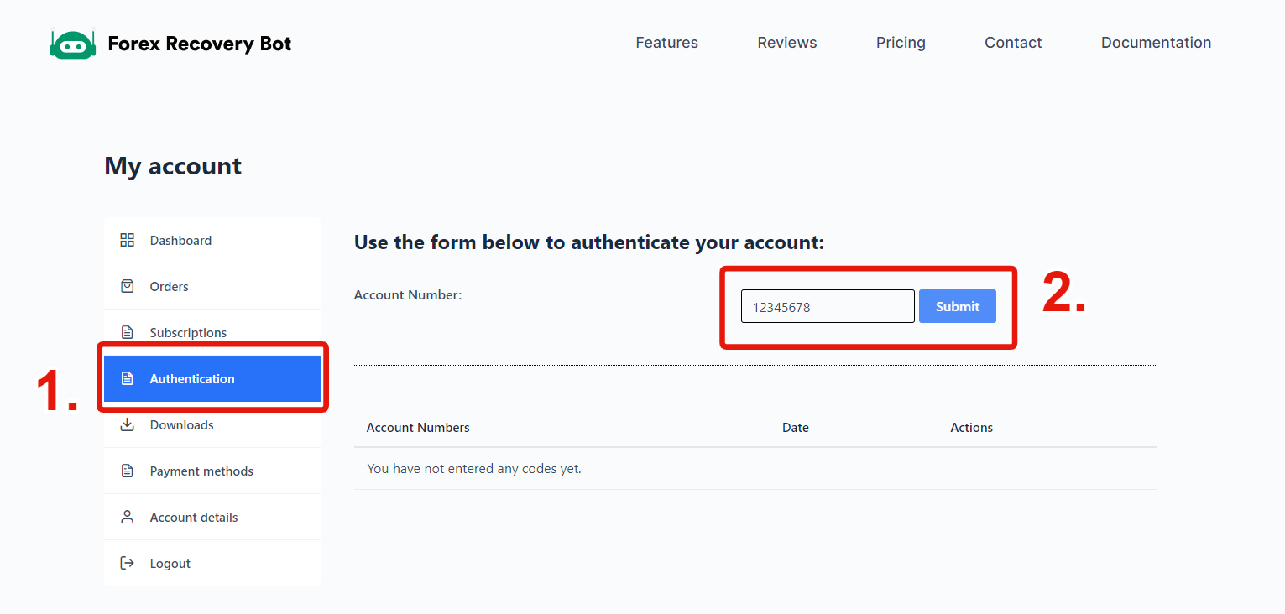This screenshot has height=614, width=1285.
Task: Open the Contact navigation link
Action: 1013,43
